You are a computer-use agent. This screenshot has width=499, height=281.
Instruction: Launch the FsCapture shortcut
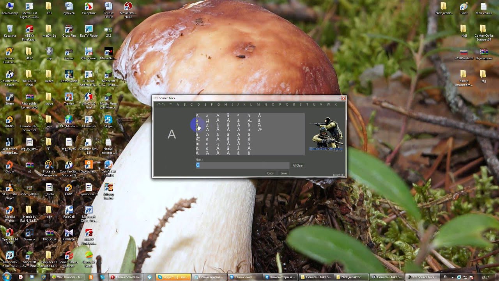tap(88, 8)
